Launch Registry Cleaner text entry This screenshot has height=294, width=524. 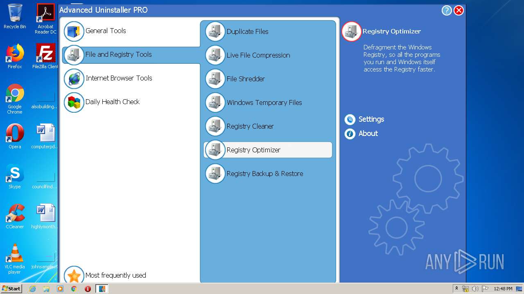tap(250, 126)
